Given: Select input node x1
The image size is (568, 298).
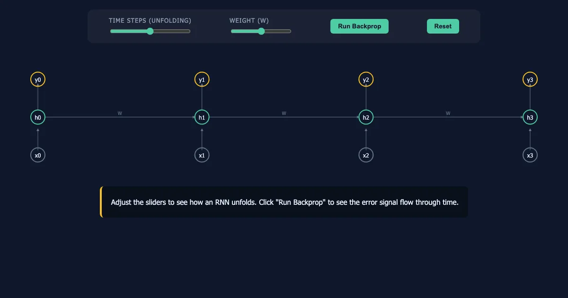Looking at the screenshot, I should [202, 155].
